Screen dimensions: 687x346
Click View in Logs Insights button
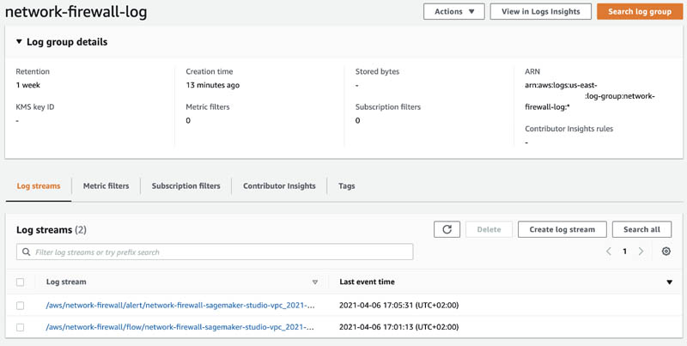coord(541,12)
